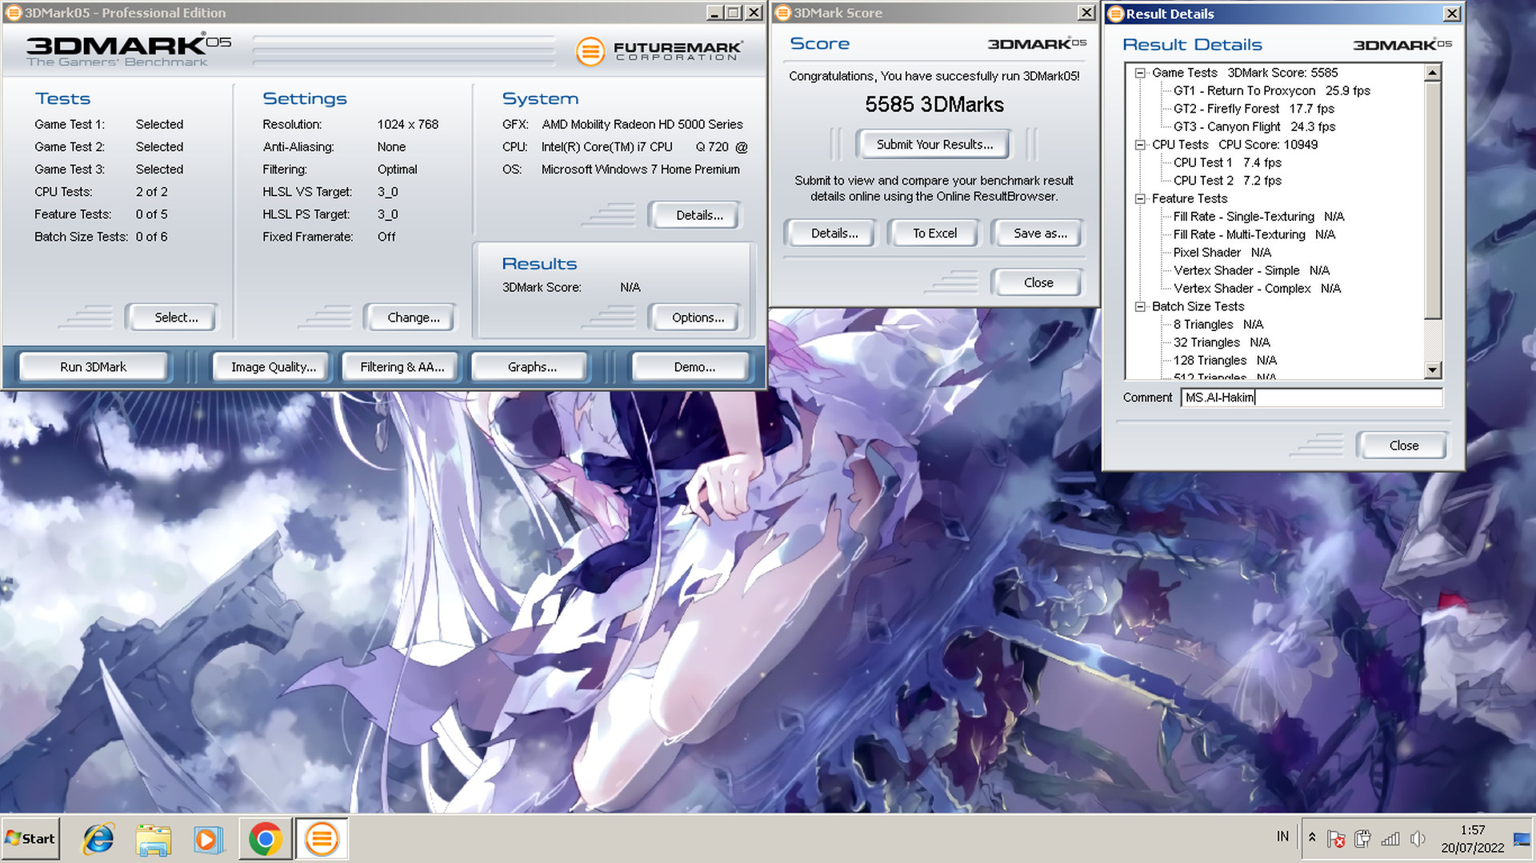Open Filtering & AA... tool
The image size is (1536, 863).
[x=402, y=367]
